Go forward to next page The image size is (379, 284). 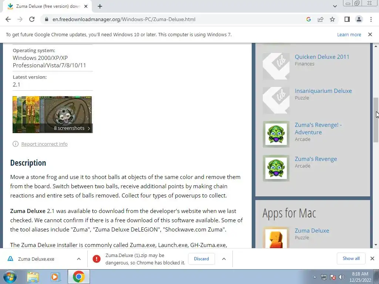pos(20,19)
